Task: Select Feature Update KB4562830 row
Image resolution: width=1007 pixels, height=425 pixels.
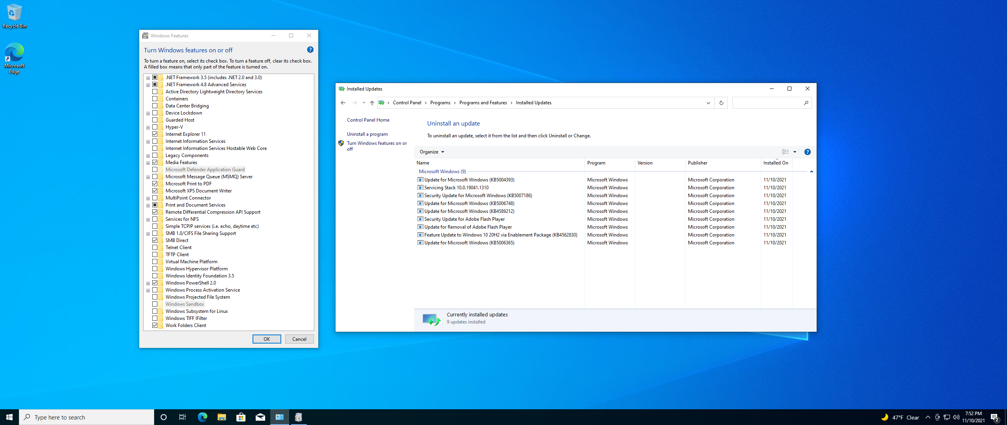Action: (x=603, y=235)
